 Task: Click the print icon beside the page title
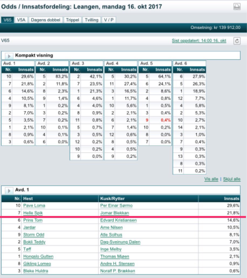click(x=237, y=6)
